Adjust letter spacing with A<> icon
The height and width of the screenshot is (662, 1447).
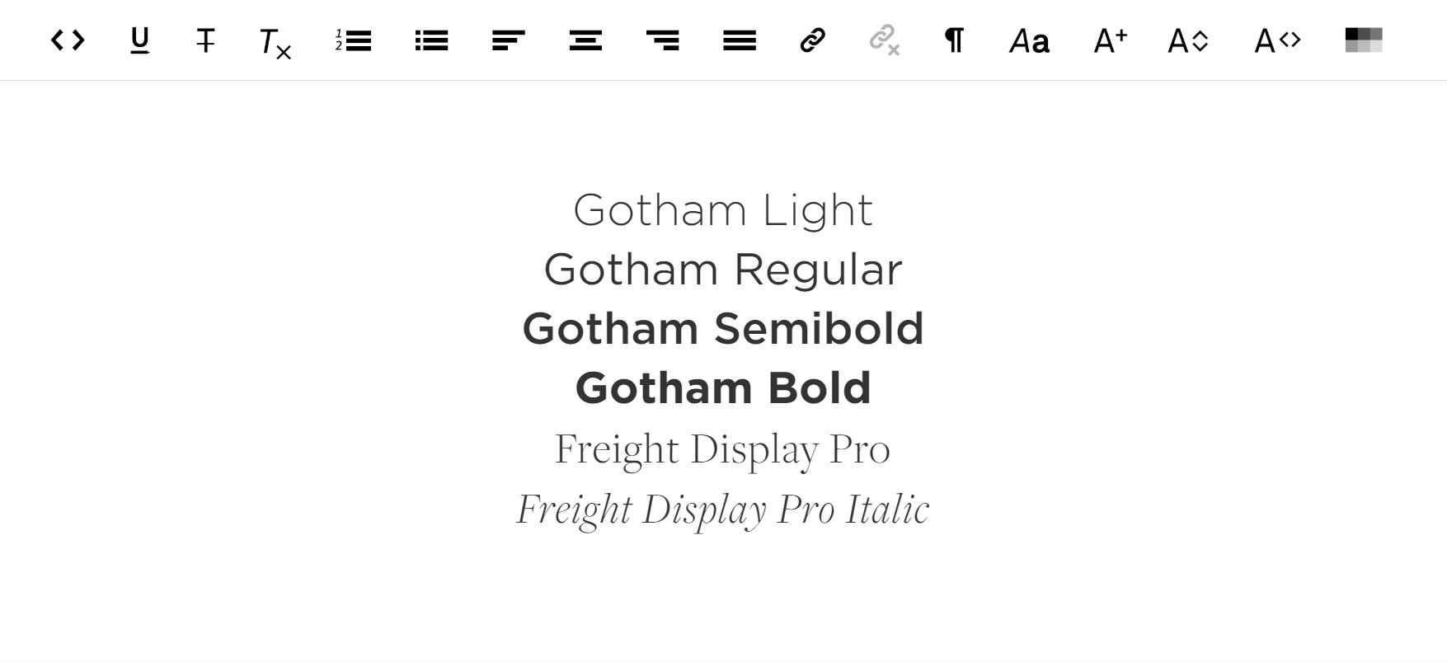pyautogui.click(x=1277, y=40)
